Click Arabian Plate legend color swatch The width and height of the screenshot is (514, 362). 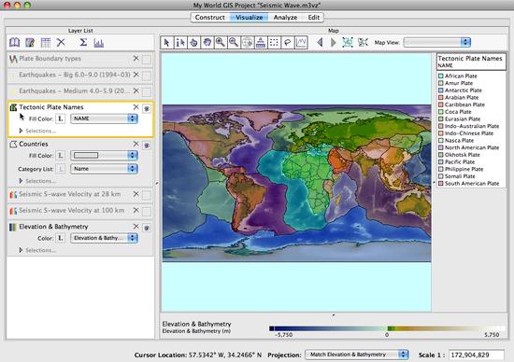pyautogui.click(x=440, y=98)
